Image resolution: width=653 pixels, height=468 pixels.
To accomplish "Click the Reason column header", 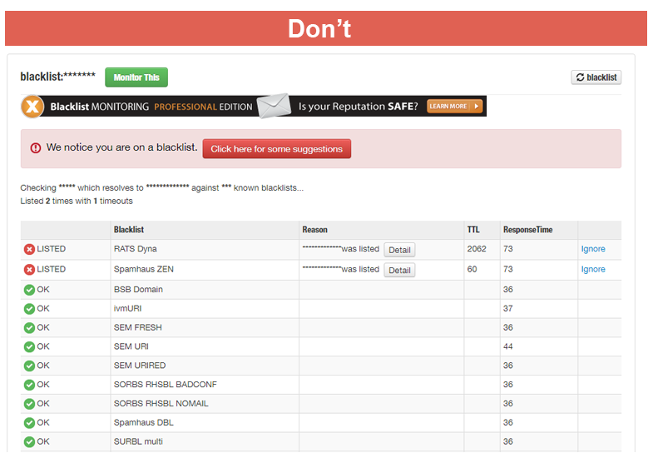I will pos(314,230).
